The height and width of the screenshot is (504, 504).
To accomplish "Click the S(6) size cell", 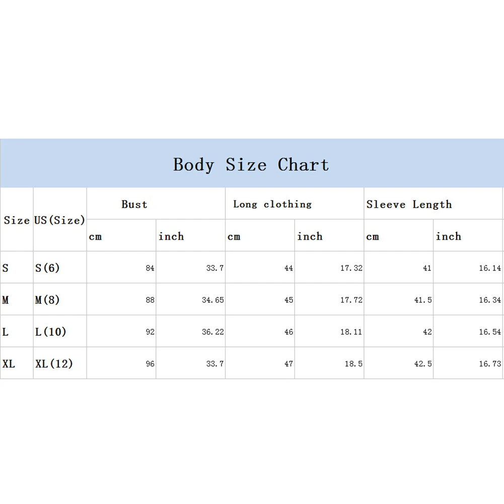I will coord(47,267).
